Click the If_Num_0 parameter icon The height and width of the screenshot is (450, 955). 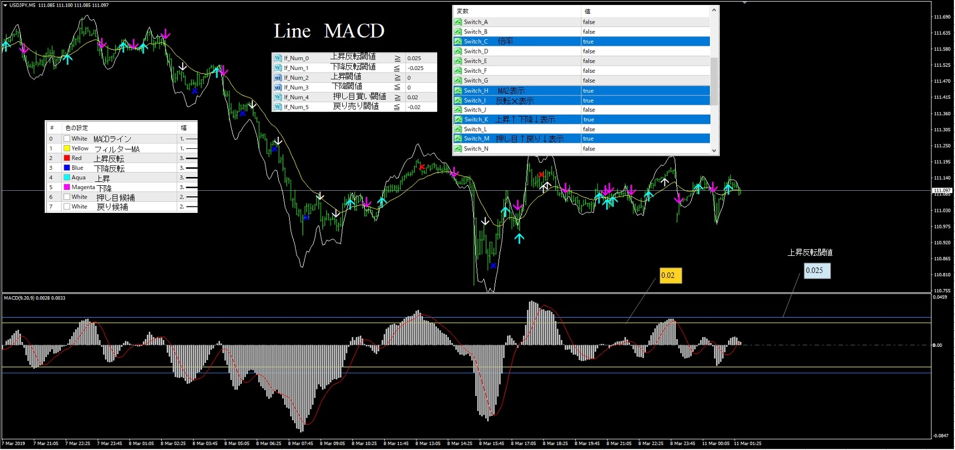pyautogui.click(x=278, y=58)
